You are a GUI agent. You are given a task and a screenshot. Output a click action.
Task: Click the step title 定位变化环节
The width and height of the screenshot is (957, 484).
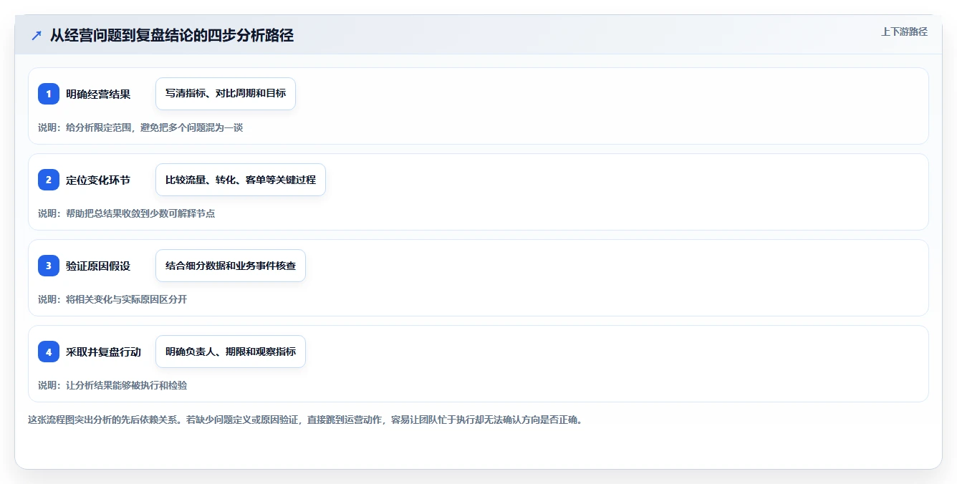coord(98,180)
